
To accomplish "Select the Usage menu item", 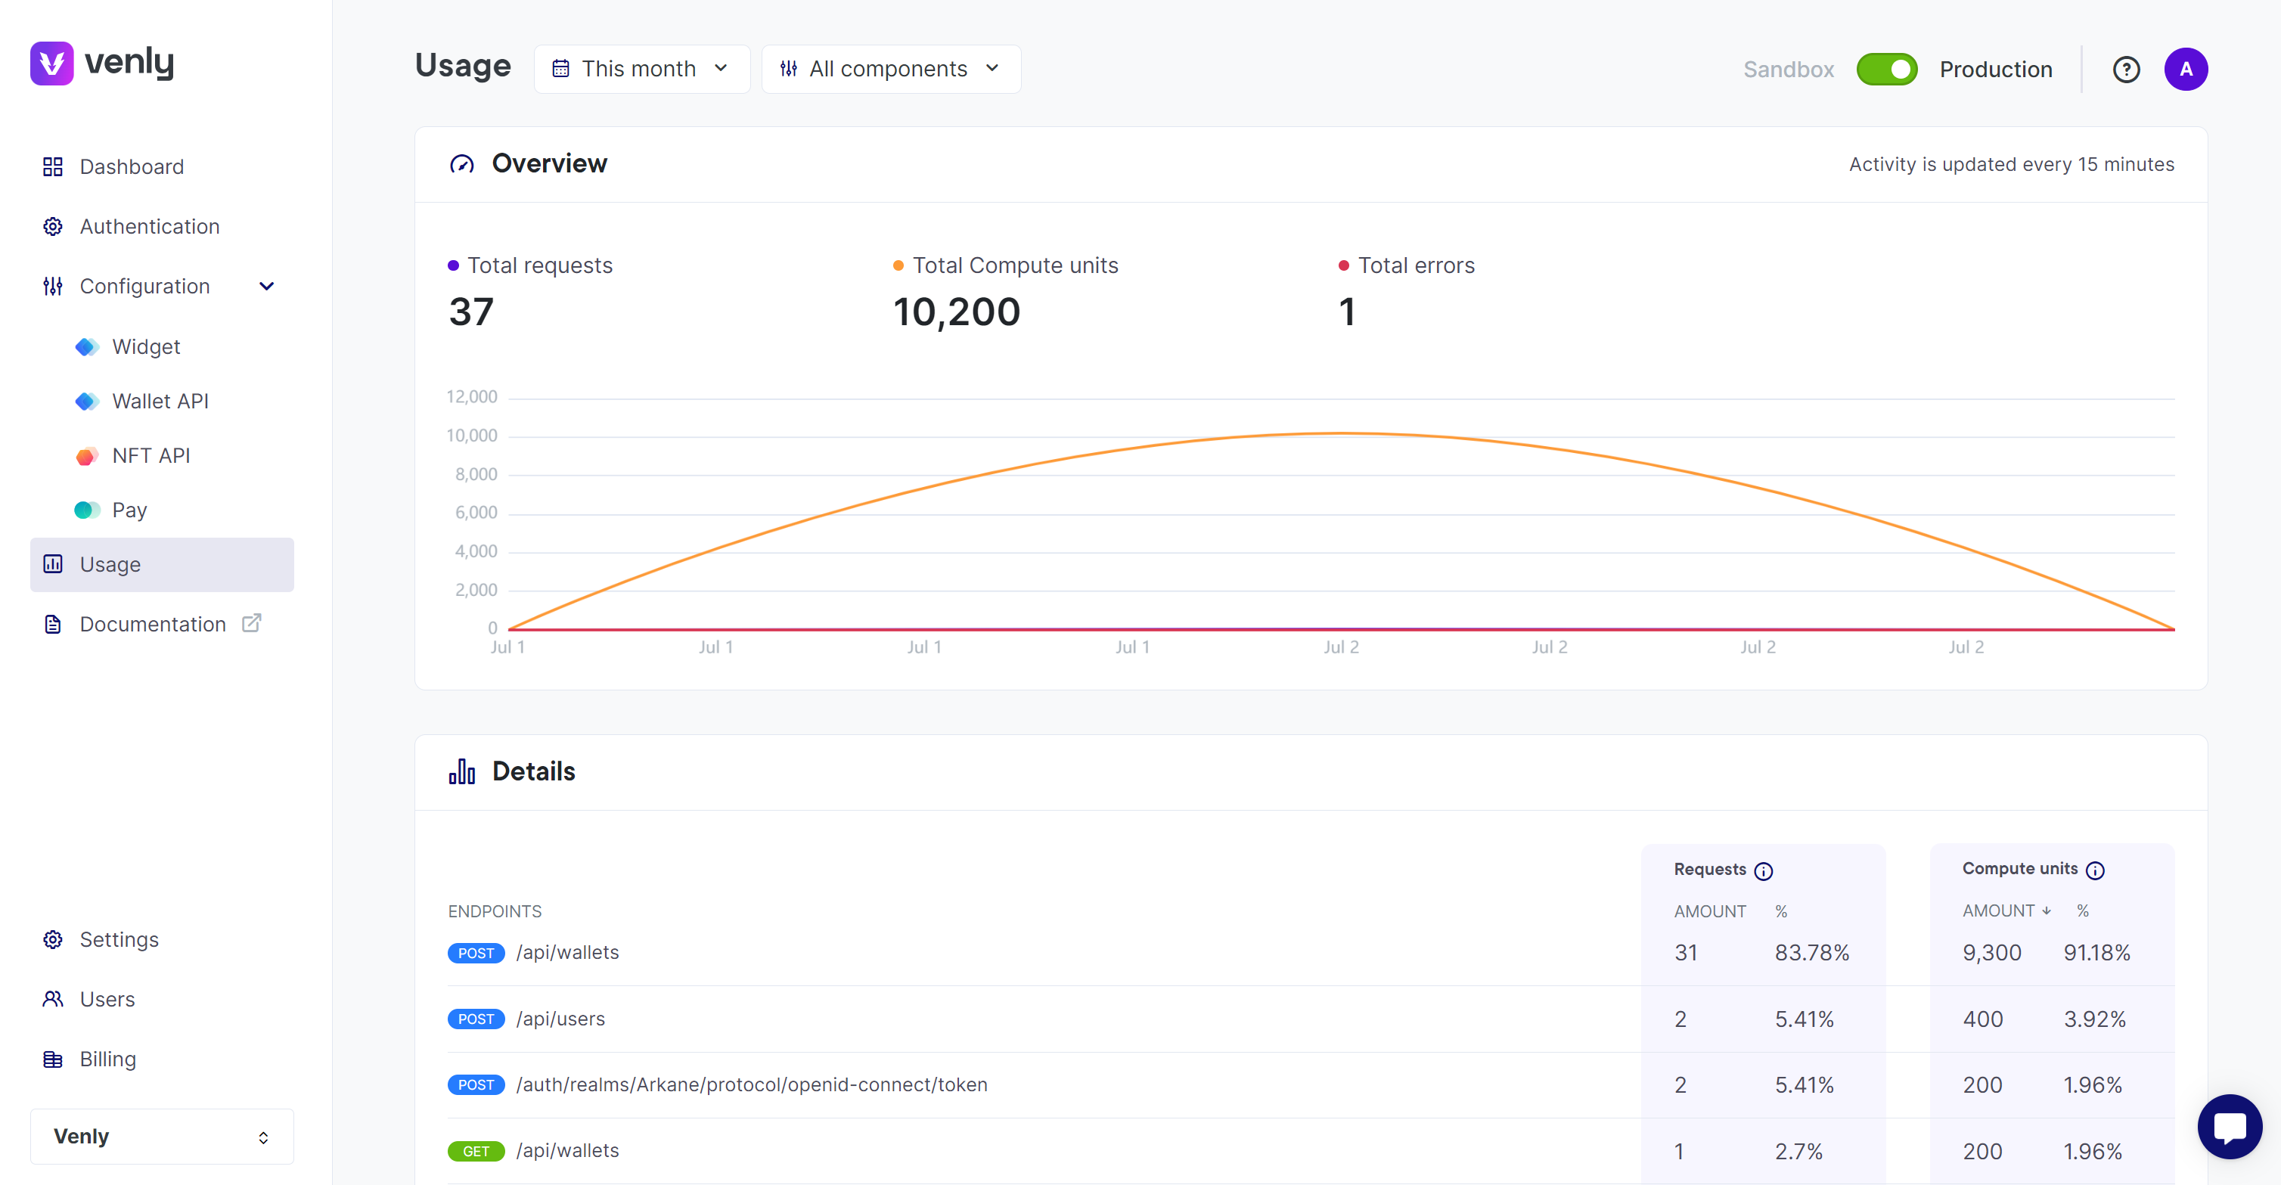I will (x=162, y=564).
